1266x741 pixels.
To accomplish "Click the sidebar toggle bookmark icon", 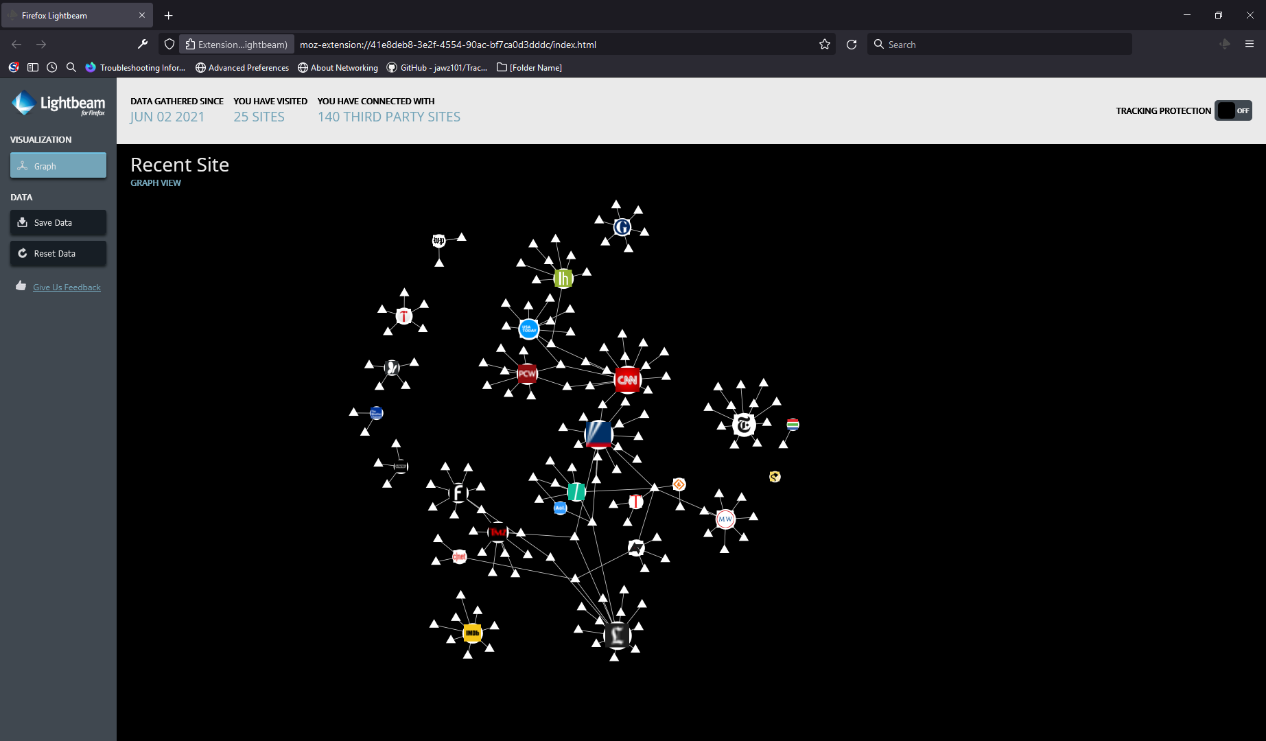I will point(33,67).
